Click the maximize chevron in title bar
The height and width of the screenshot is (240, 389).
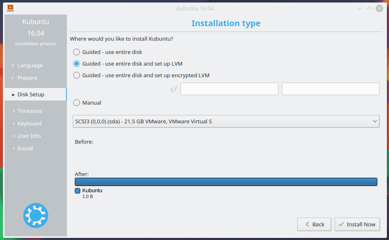(369, 8)
